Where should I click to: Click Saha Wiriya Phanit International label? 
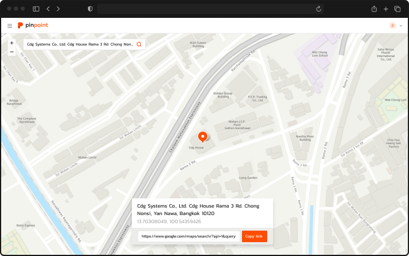point(386,54)
